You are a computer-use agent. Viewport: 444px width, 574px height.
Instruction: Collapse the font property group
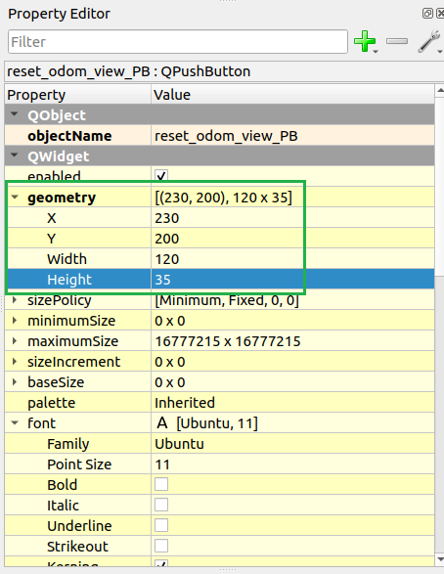[15, 423]
